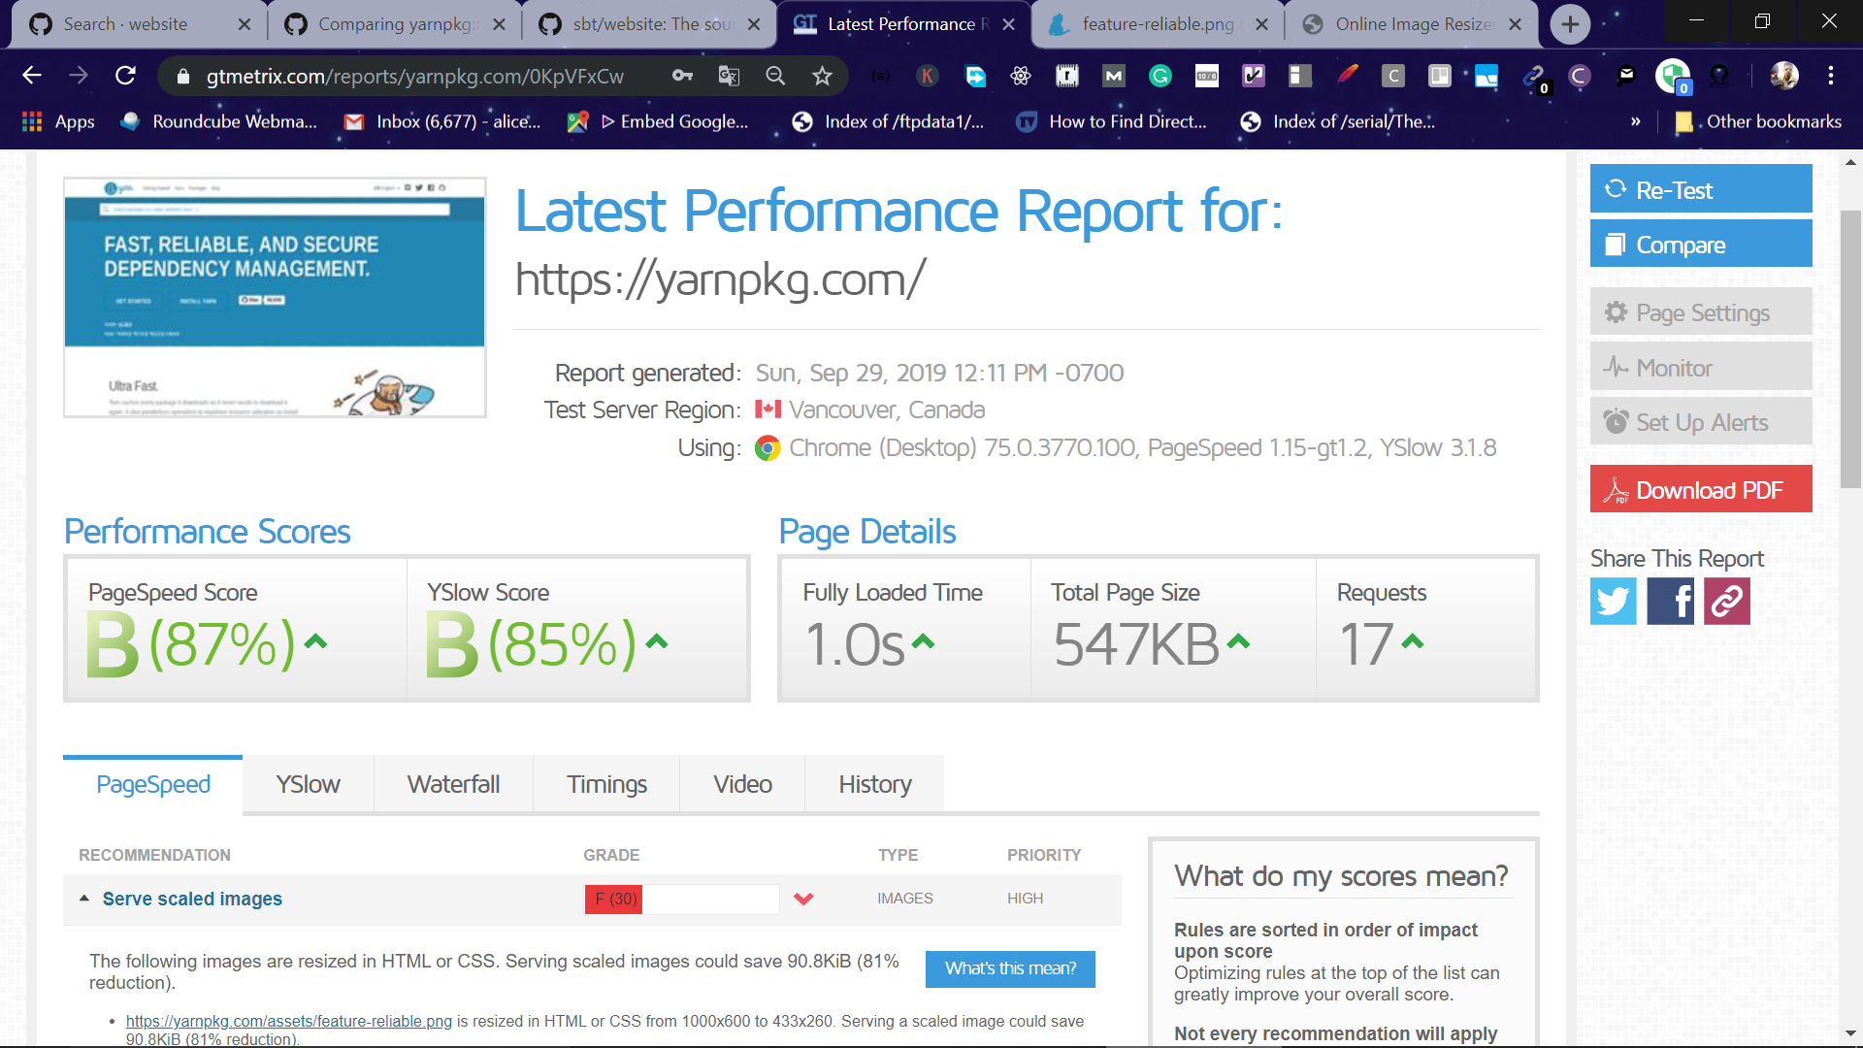Open the feature-reliable.png asset link
Screen dimensions: 1863x1048
288,1021
